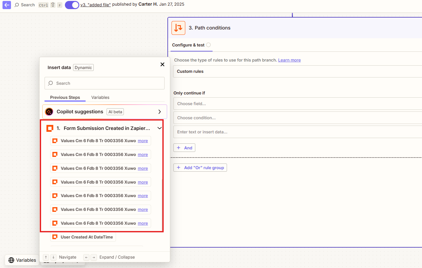Image resolution: width=422 pixels, height=268 pixels.
Task: Click the up arrow Navigate hint key
Action: click(46, 257)
